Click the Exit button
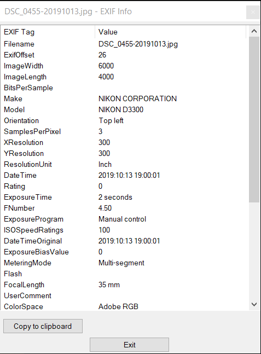 coord(129,345)
